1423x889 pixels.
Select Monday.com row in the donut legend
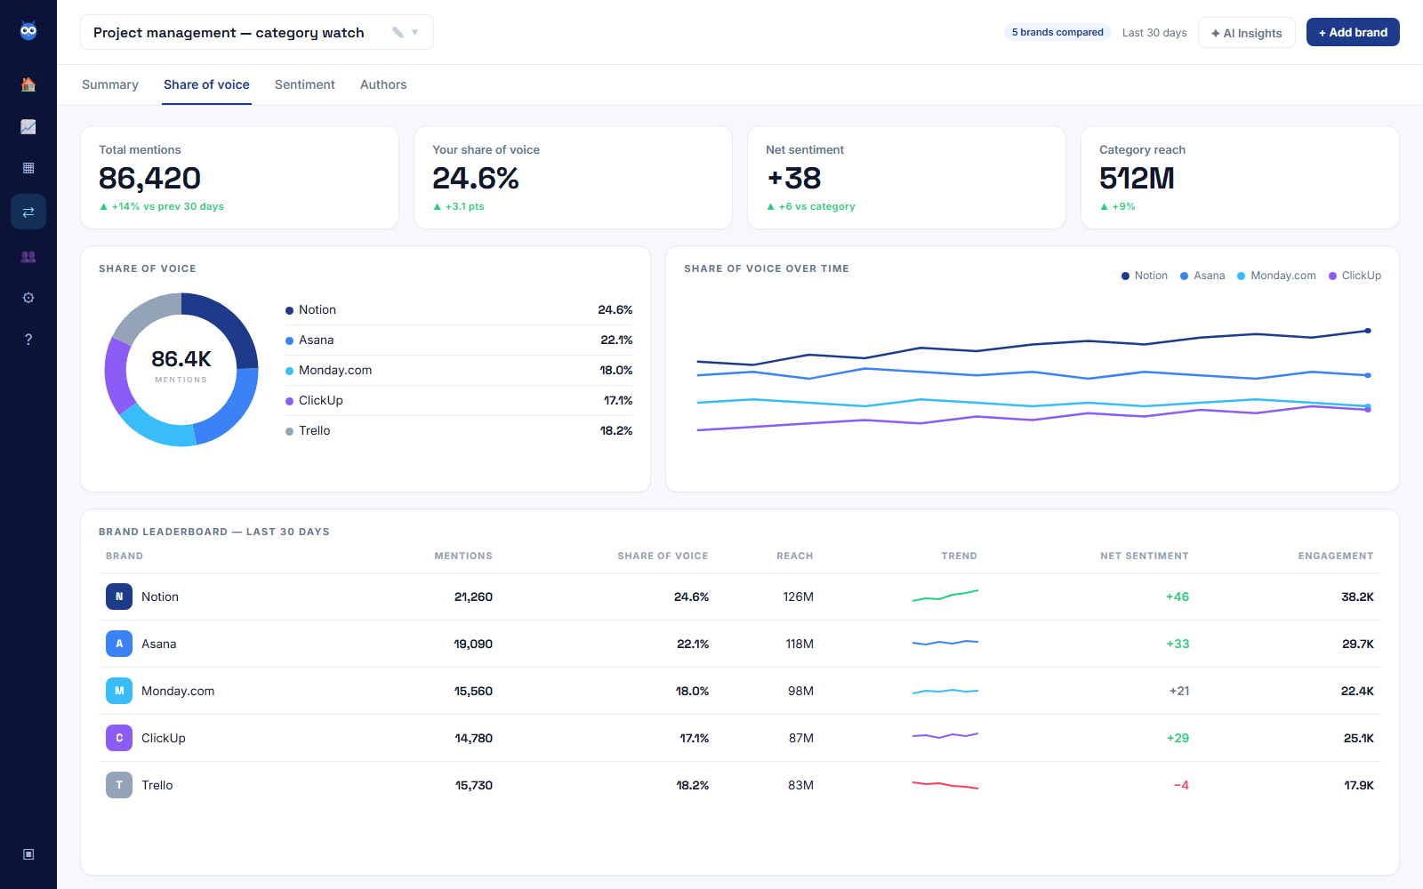tap(459, 370)
